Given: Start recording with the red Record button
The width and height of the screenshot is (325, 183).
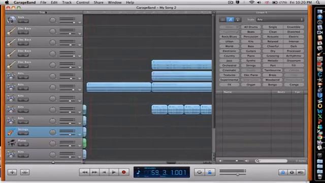Looking at the screenshot, I should tap(124, 172).
